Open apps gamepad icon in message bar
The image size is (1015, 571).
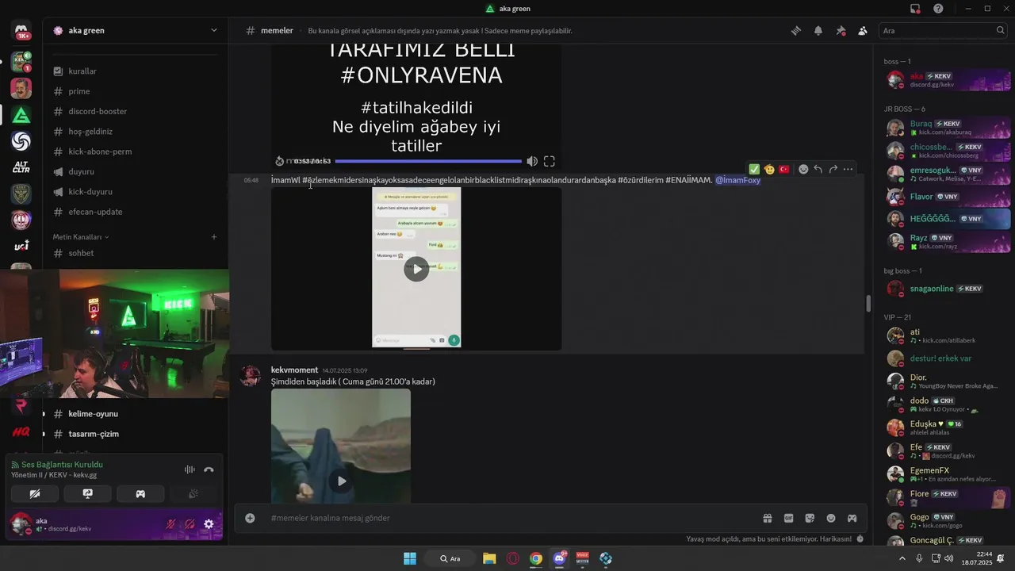tap(852, 518)
